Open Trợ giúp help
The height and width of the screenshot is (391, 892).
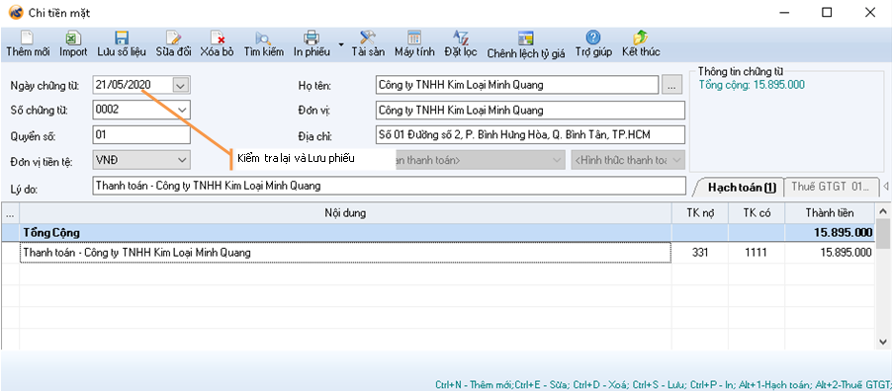[x=593, y=43]
